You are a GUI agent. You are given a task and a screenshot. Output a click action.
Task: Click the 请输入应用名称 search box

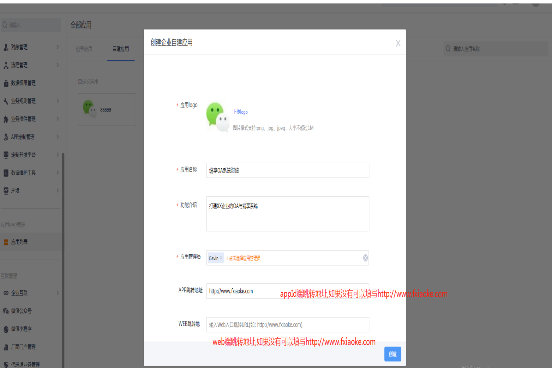coord(496,49)
